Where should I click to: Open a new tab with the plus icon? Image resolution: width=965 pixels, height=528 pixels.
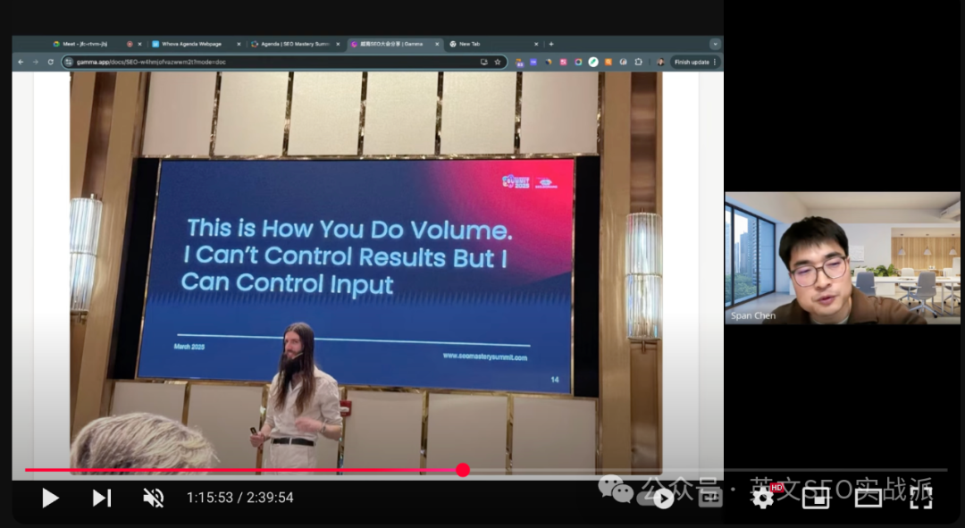coord(551,45)
